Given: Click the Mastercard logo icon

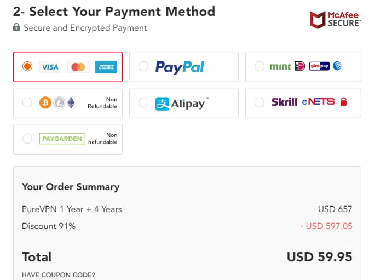Looking at the screenshot, I should [x=78, y=67].
